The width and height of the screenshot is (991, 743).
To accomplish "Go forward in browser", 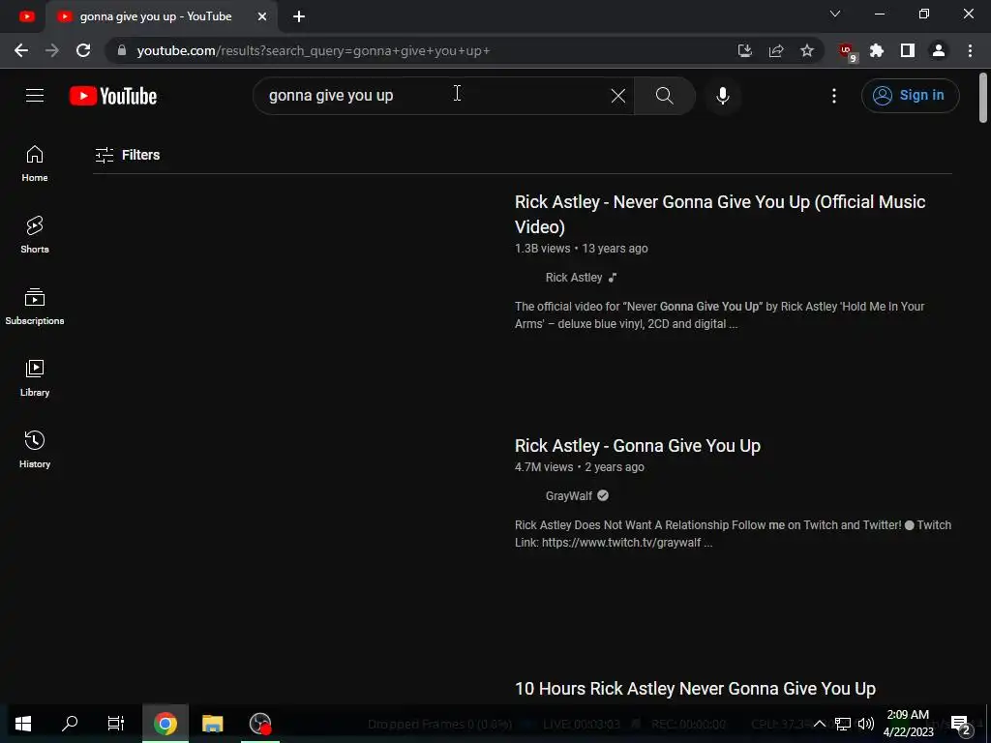I will coord(52,50).
